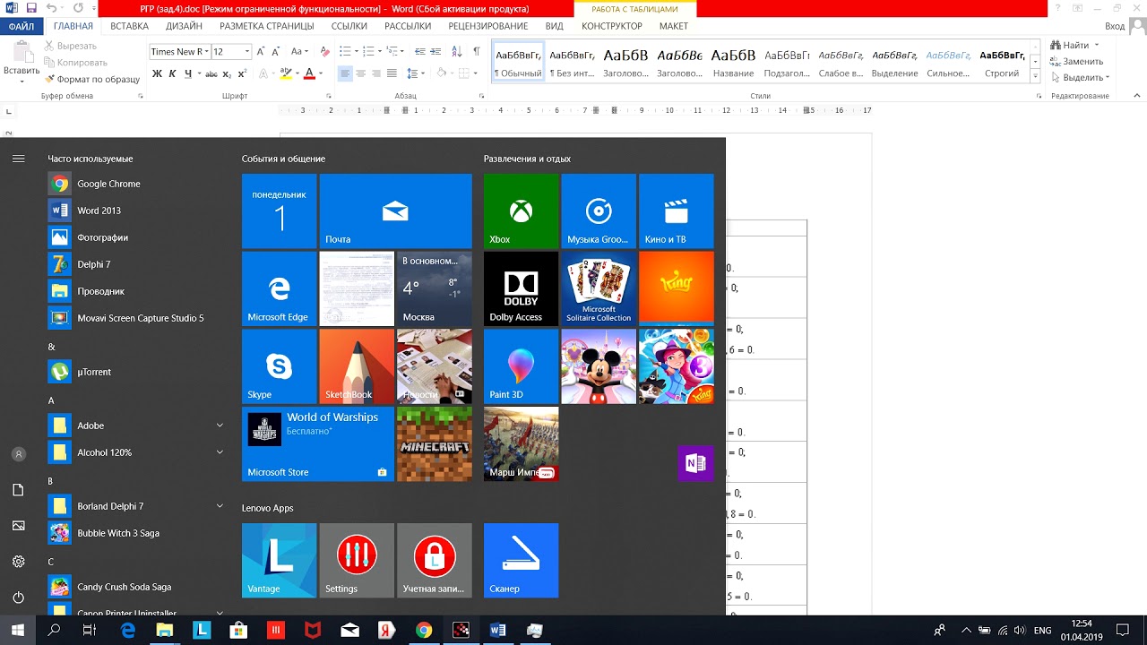This screenshot has height=645, width=1147.
Task: Open Microsoft Edge tile
Action: pyautogui.click(x=279, y=288)
